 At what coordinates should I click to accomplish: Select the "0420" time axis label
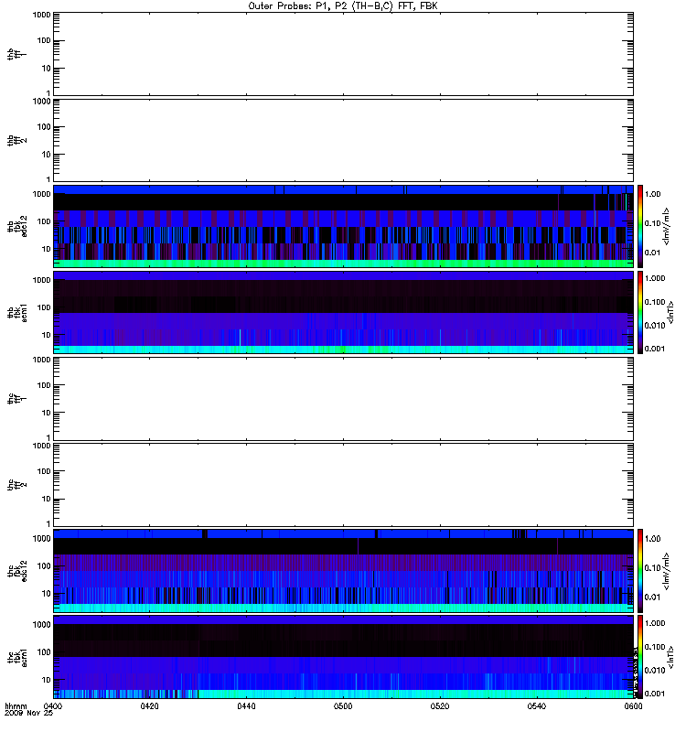point(149,705)
